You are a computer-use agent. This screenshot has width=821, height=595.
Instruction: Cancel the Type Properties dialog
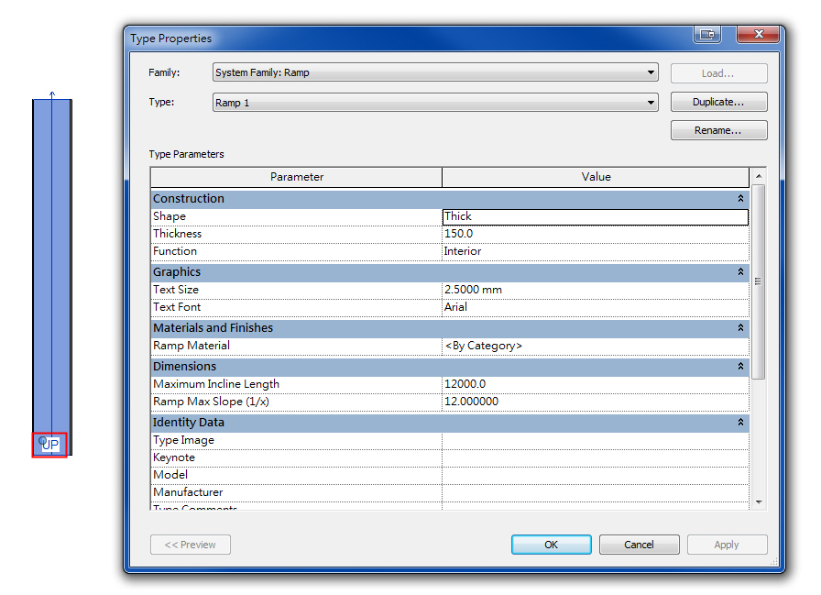(639, 545)
